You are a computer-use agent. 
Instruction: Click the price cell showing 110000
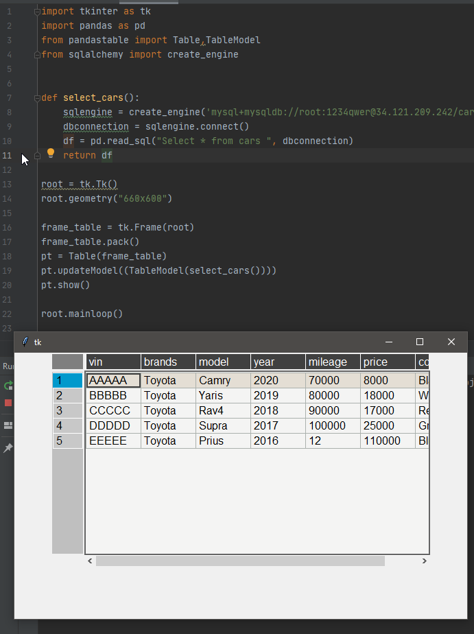[388, 441]
